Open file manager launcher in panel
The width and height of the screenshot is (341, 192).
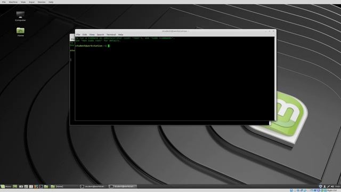46,186
